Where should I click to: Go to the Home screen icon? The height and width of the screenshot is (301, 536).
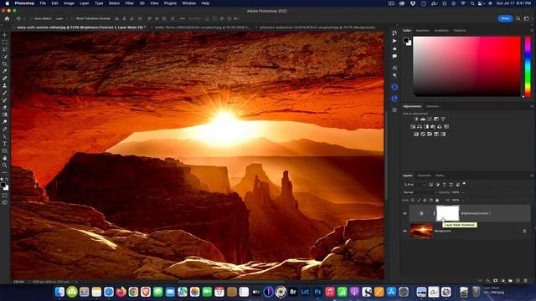(7, 18)
